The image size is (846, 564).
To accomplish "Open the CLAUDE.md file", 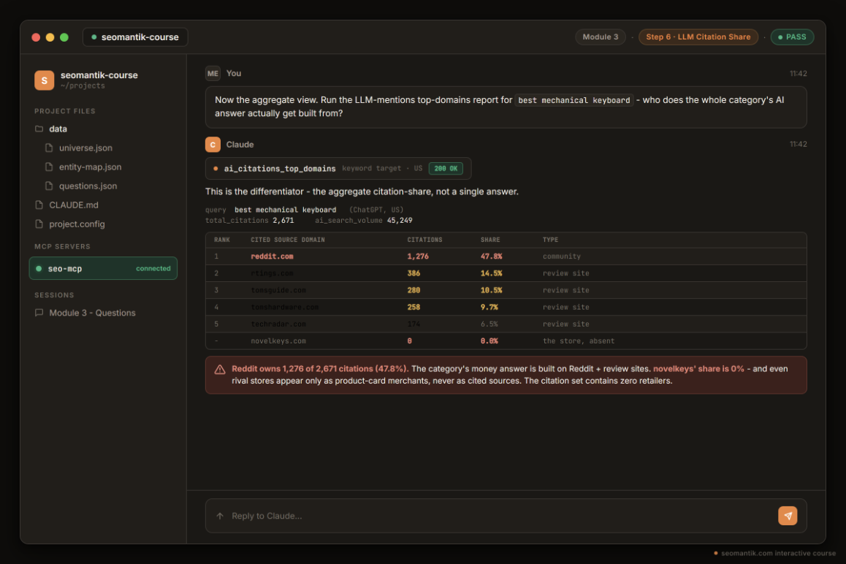I will click(73, 205).
